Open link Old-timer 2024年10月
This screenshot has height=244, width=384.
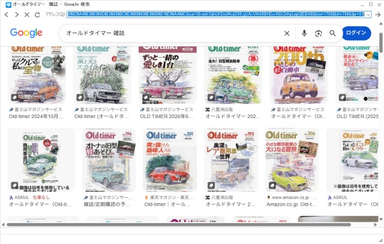click(36, 116)
